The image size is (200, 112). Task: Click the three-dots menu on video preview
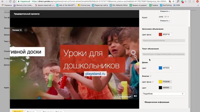(26, 30)
